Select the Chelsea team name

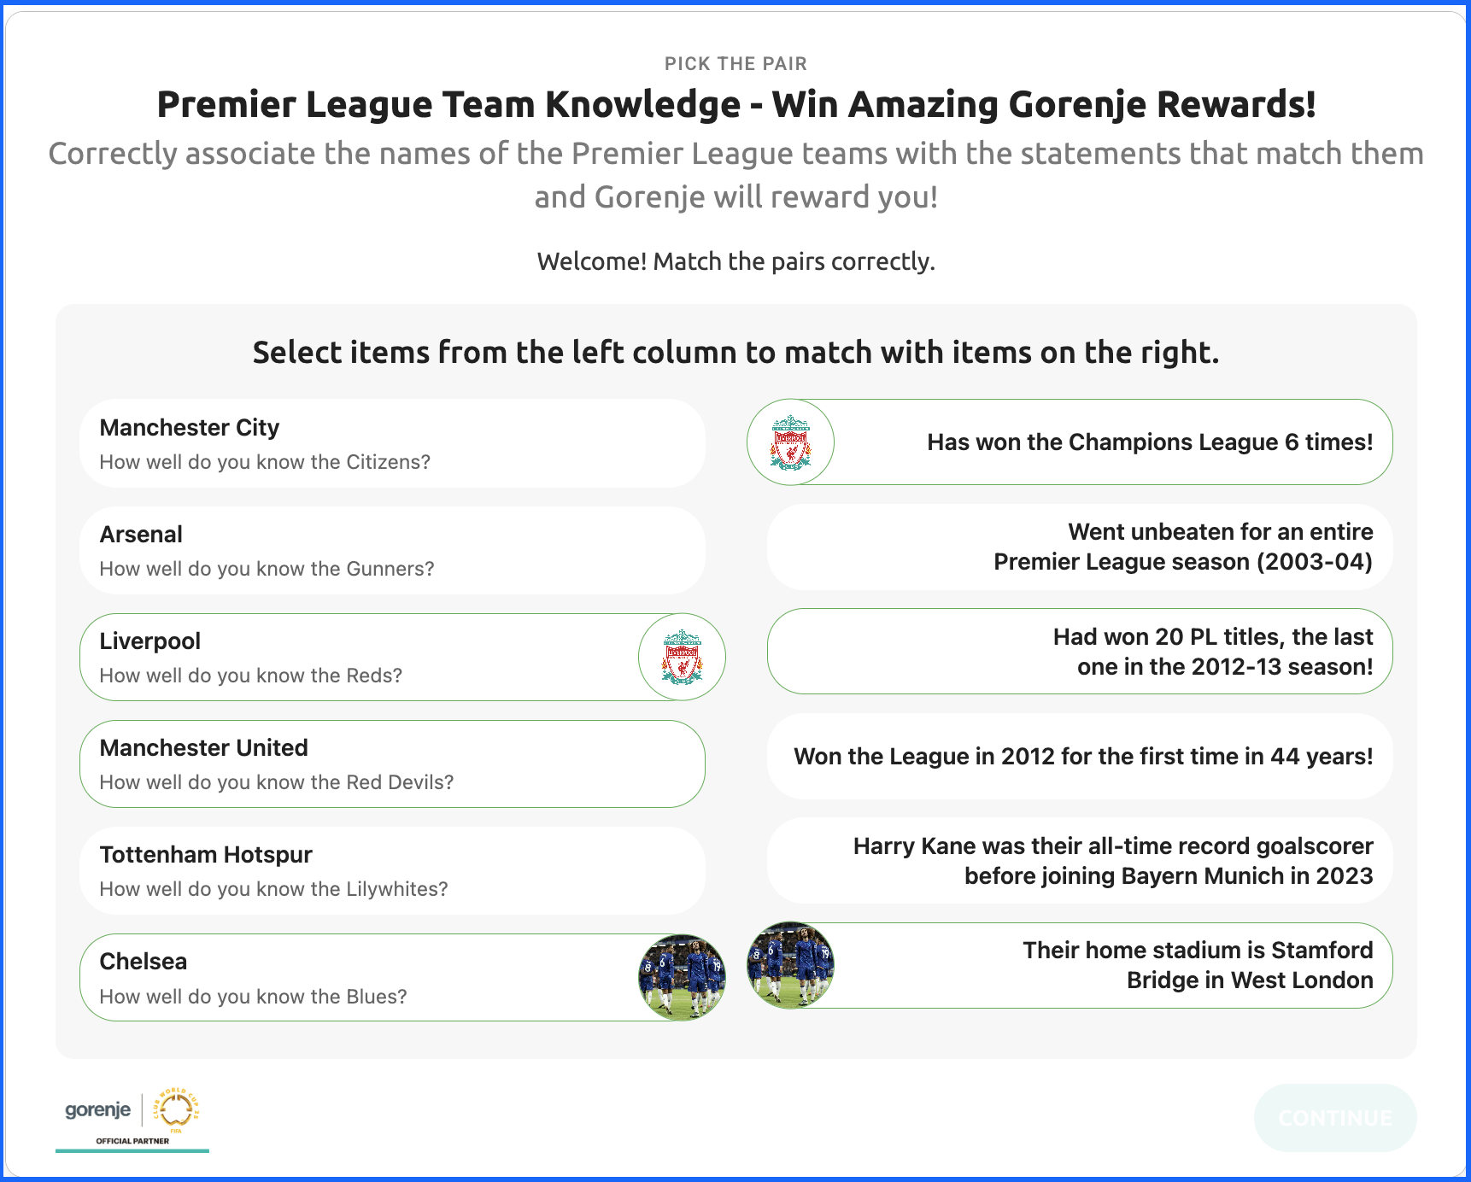point(144,962)
